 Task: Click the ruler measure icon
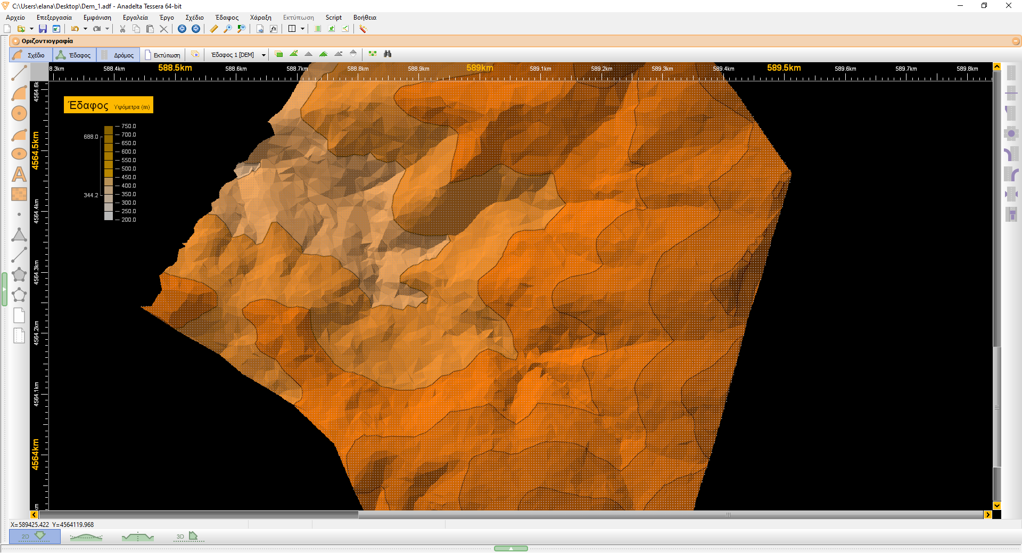214,29
